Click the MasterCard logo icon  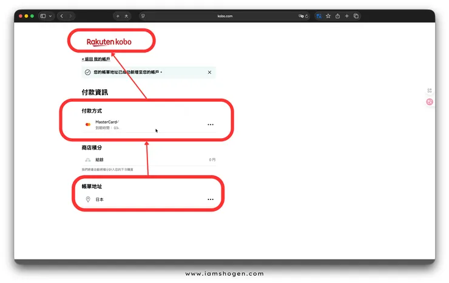coord(88,124)
